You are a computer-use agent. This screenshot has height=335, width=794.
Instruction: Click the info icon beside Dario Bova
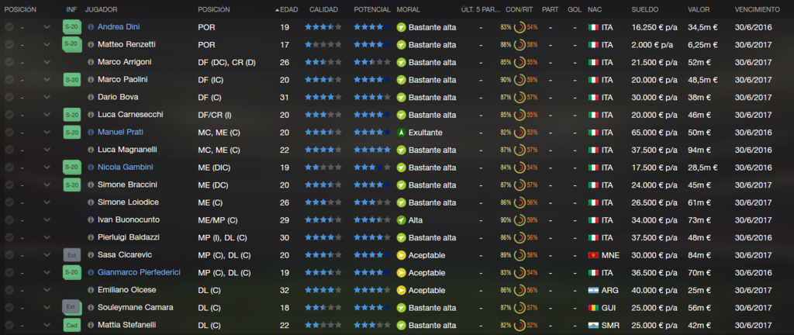click(x=91, y=97)
